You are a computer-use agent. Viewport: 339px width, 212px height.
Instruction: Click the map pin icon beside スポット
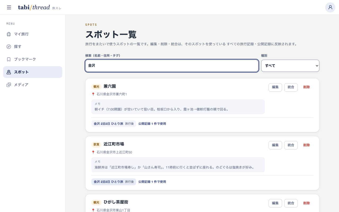(9, 72)
